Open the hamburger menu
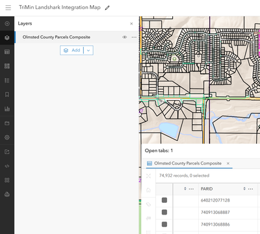Screen dimensions: 260x234 point(8,8)
